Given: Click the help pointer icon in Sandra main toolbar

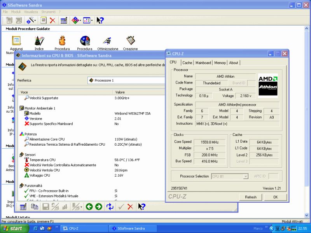Looking at the screenshot, I should point(100,20).
